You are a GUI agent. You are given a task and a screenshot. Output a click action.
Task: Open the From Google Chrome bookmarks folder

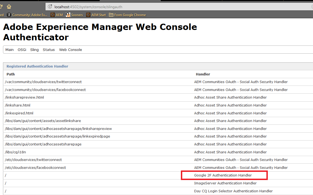coord(127,15)
